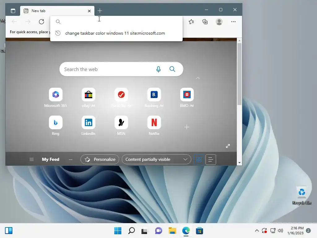Click the magnifier search button in web search
Screen dimensions: 317x238
pyautogui.click(x=172, y=69)
